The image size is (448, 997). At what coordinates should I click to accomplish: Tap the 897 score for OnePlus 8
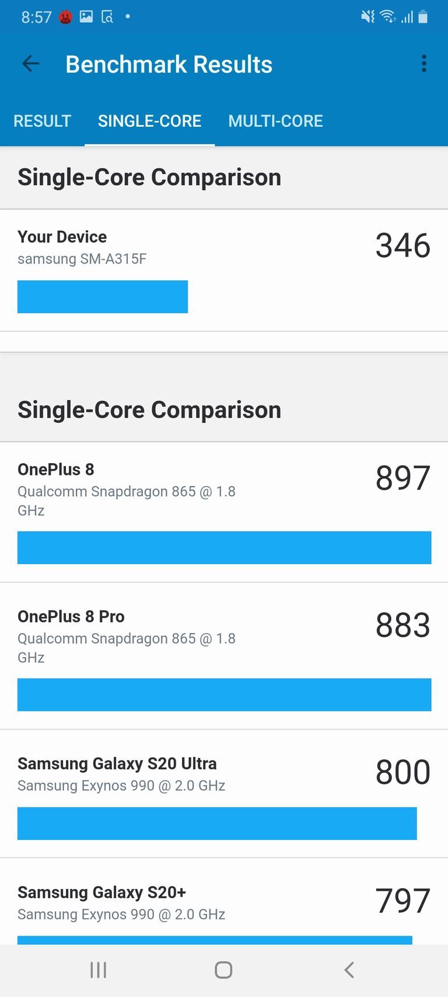click(402, 478)
